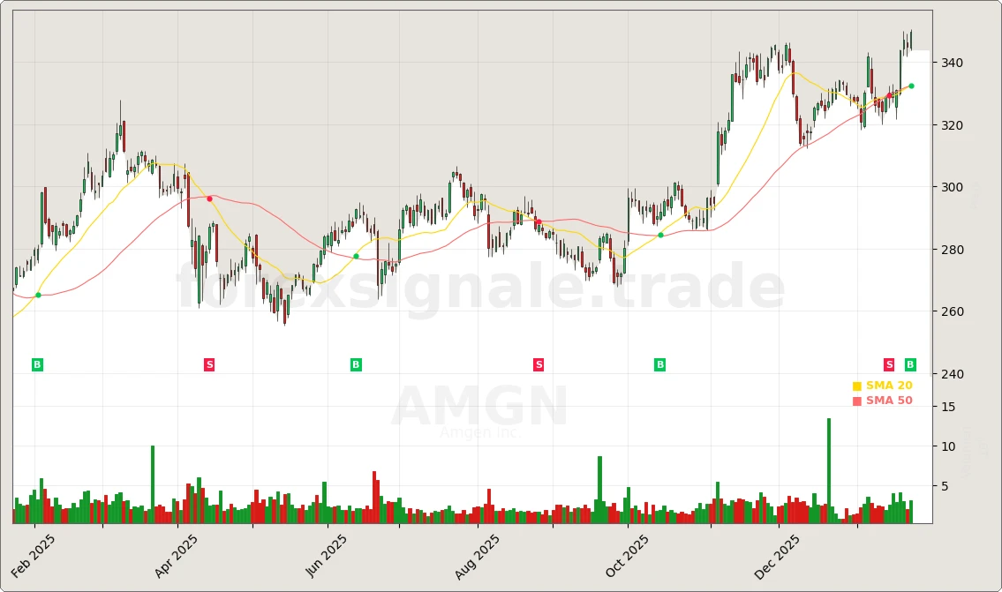Screen dimensions: 1002x592
Task: Click the red dot on the SMA 50 line near April
Action: tap(209, 198)
